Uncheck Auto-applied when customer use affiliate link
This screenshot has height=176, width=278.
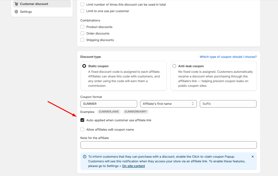82,120
